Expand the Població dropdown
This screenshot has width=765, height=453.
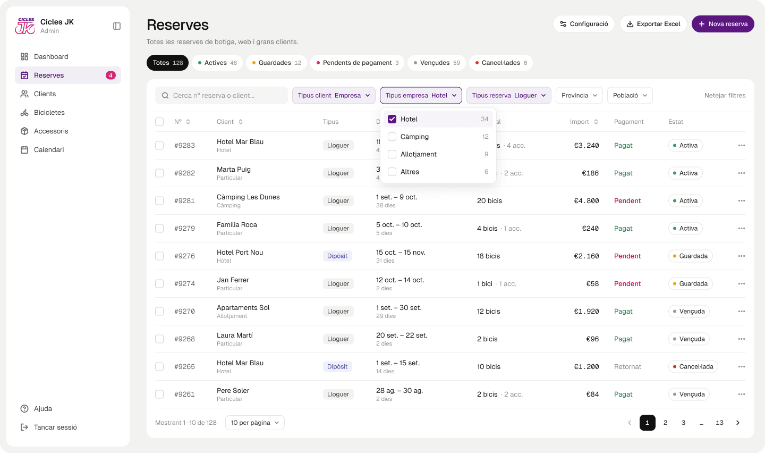point(630,96)
